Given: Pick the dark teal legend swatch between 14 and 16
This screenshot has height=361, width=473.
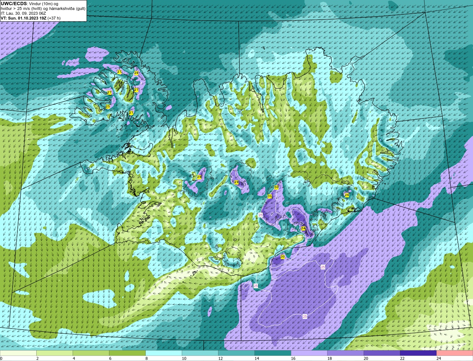Looking at the screenshot, I should click(x=273, y=353).
